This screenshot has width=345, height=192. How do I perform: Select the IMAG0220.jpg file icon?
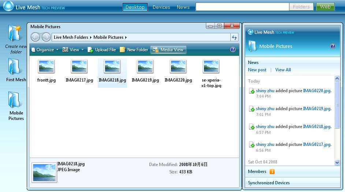[x=178, y=66]
